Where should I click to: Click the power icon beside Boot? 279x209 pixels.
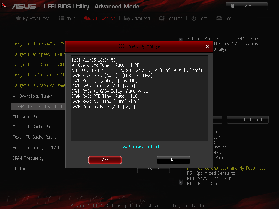tap(194, 18)
